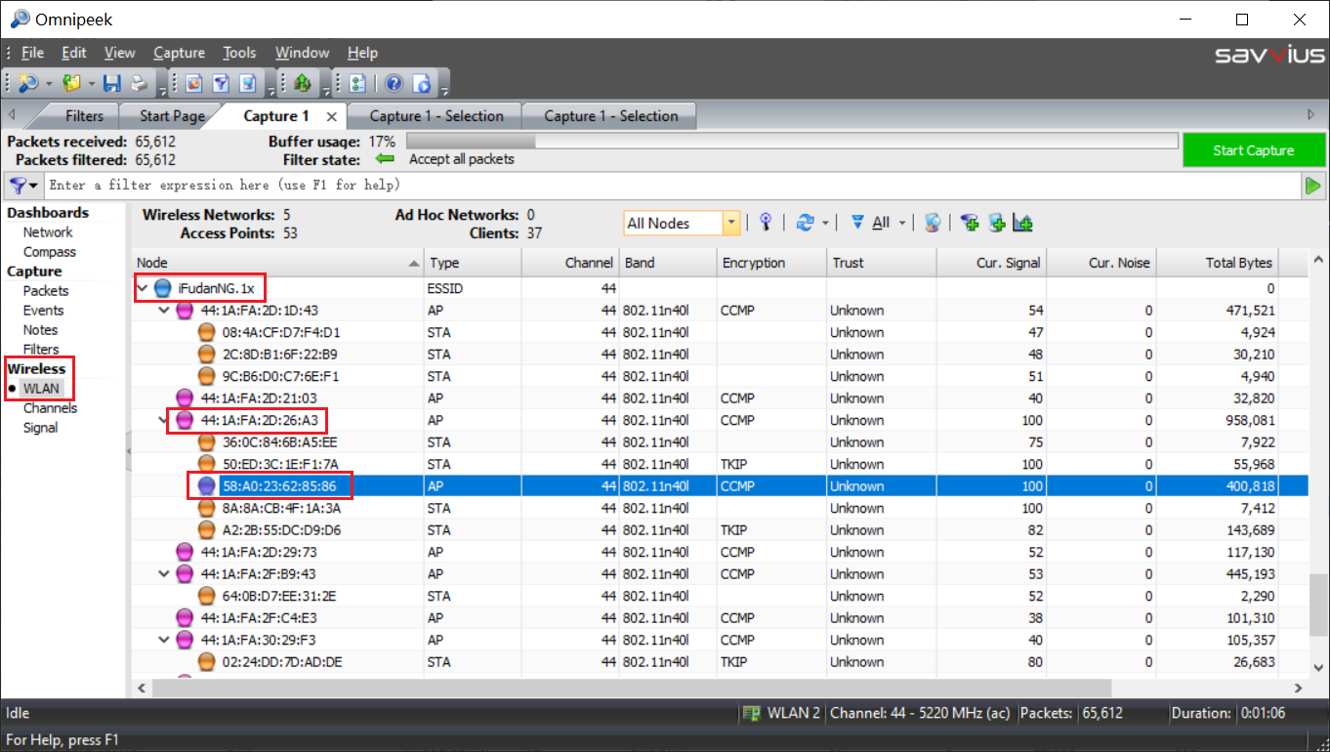Sort by the Total Bytes column
Viewport: 1330px width, 752px height.
(x=1218, y=263)
